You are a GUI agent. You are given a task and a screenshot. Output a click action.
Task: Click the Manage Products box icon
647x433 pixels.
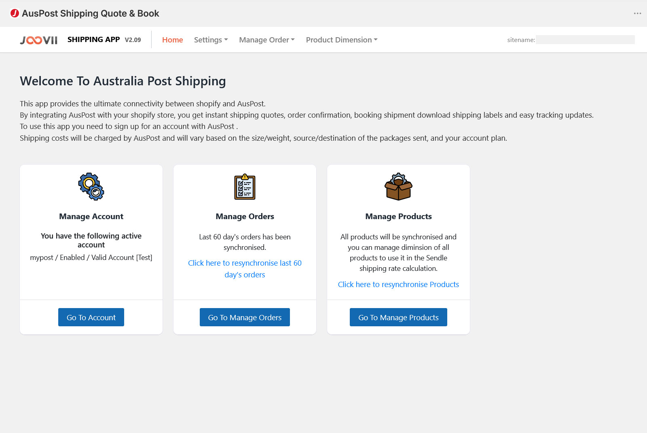(398, 186)
